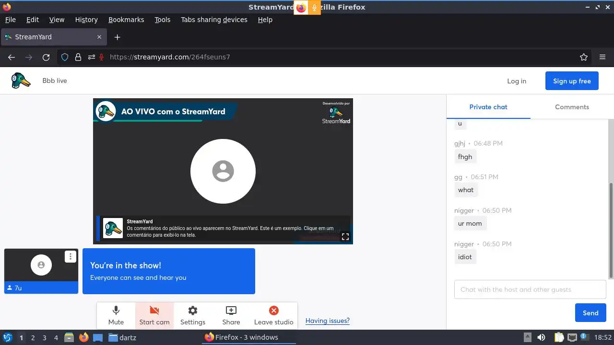Open the Bookmarks menu
The height and width of the screenshot is (345, 614).
[x=126, y=20]
